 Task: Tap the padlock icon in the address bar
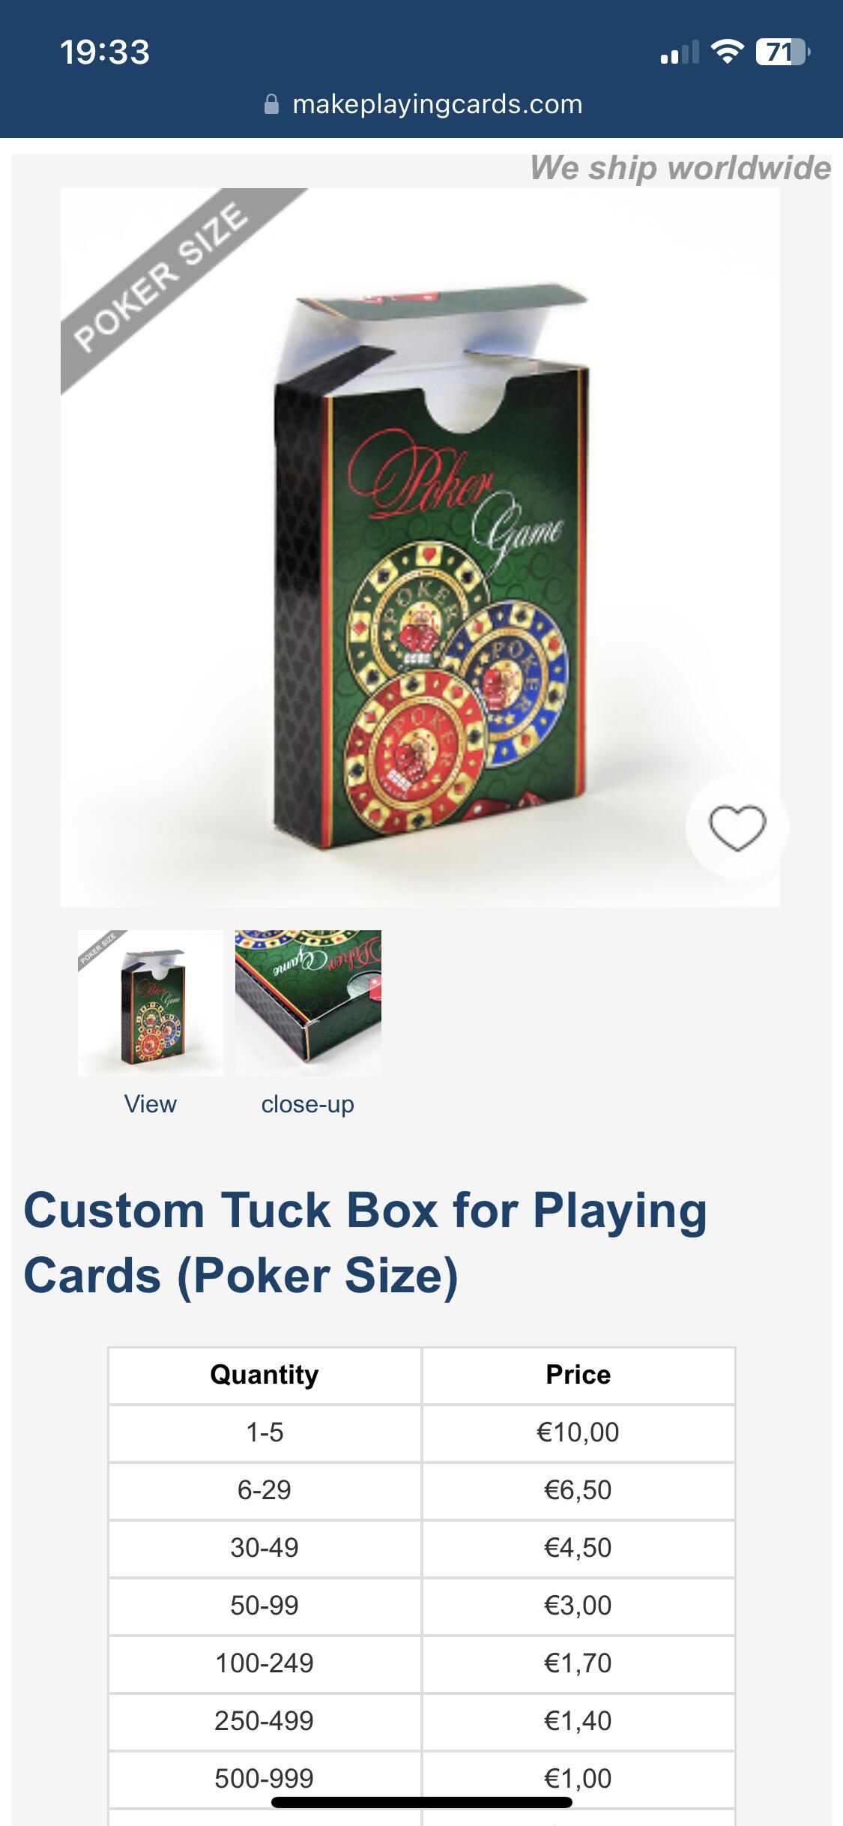tap(272, 104)
